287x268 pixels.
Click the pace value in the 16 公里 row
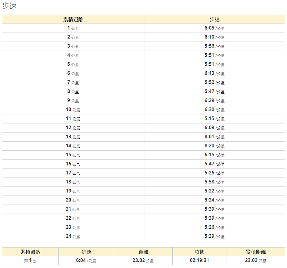(x=214, y=164)
